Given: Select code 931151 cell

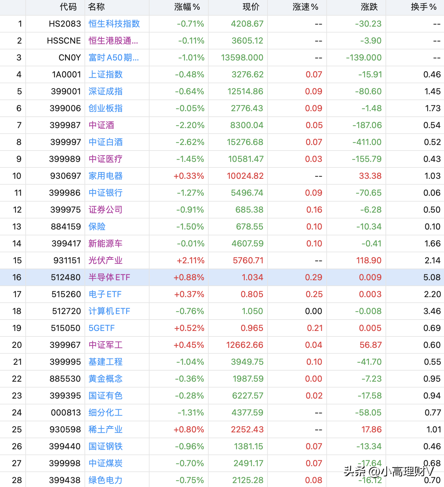Looking at the screenshot, I should (x=67, y=260).
